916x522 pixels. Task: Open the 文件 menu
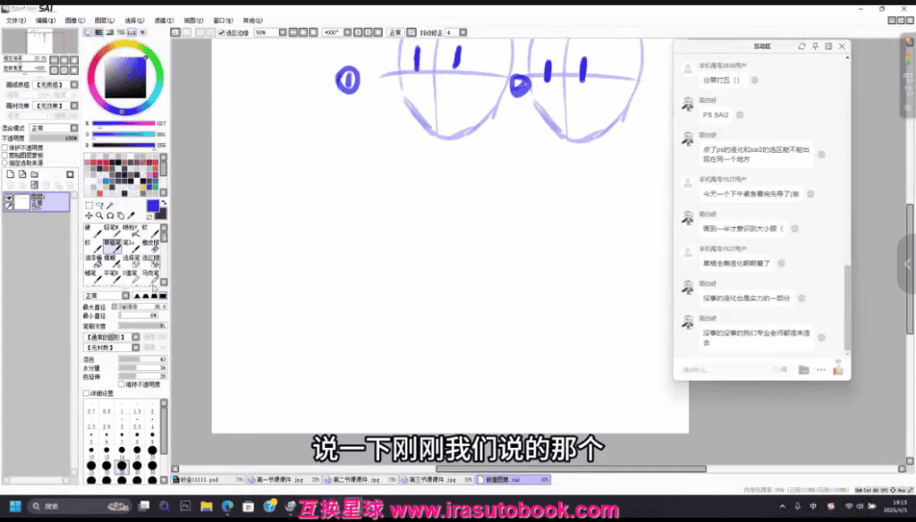point(15,20)
